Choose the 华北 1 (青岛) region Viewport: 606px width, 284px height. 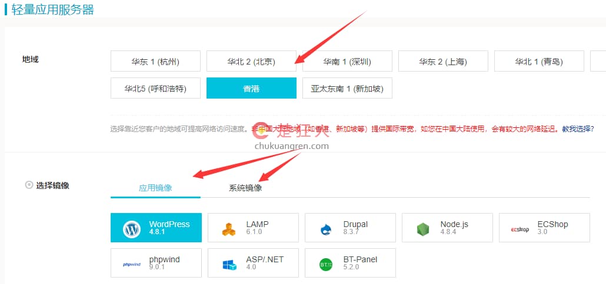tap(539, 61)
